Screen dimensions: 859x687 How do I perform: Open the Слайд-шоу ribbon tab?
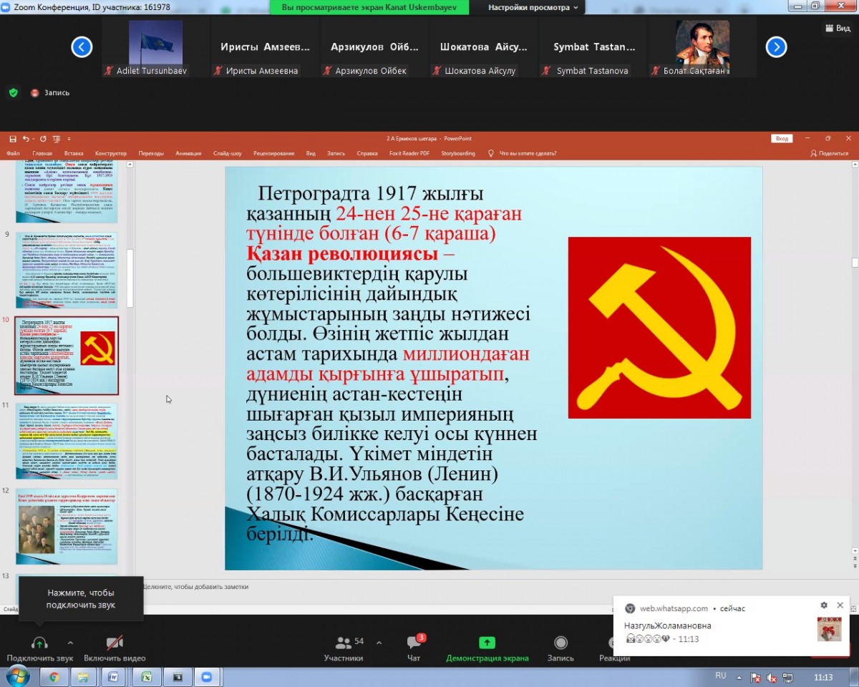[227, 153]
